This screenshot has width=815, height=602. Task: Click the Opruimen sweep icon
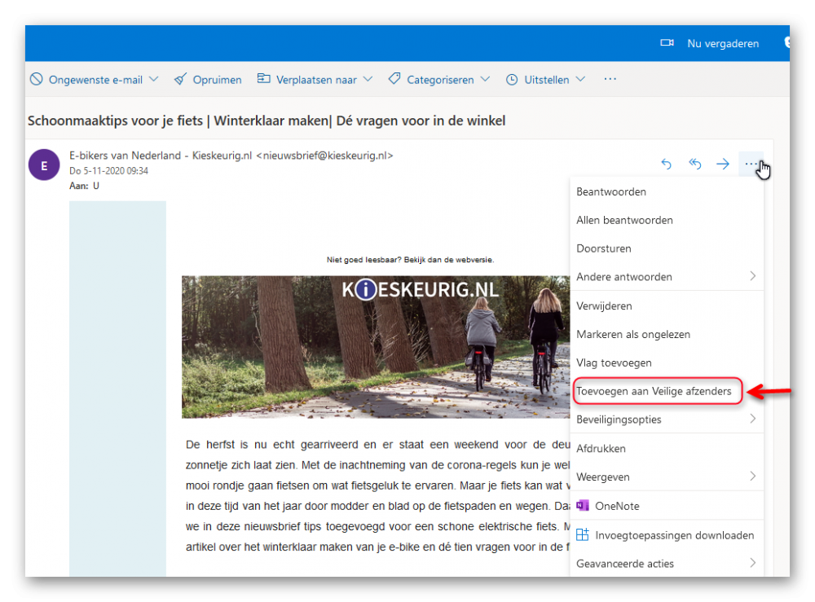tap(180, 79)
